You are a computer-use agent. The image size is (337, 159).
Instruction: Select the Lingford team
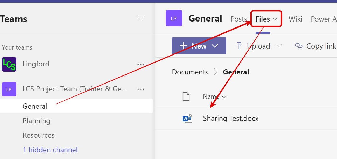point(36,64)
